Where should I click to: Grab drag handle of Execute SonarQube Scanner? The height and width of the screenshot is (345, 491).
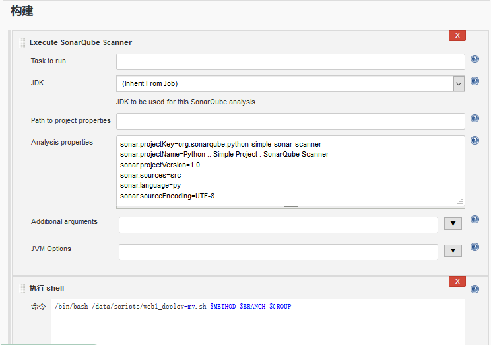(22, 42)
